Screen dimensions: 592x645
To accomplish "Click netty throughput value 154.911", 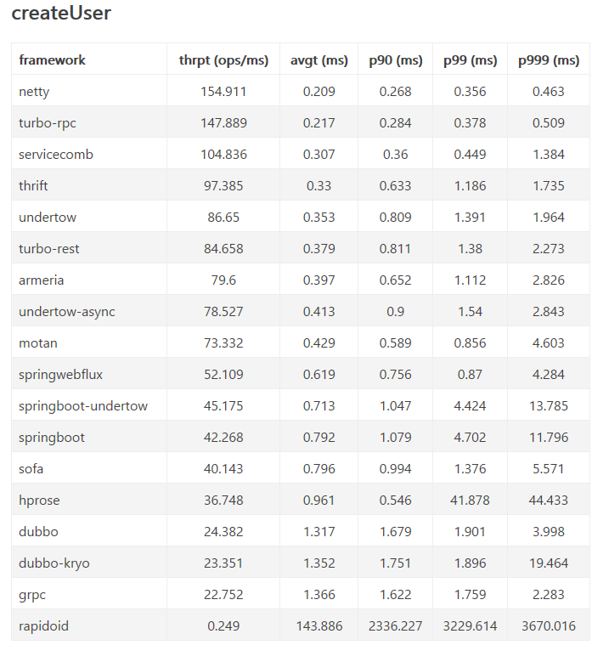I will pyautogui.click(x=223, y=91).
